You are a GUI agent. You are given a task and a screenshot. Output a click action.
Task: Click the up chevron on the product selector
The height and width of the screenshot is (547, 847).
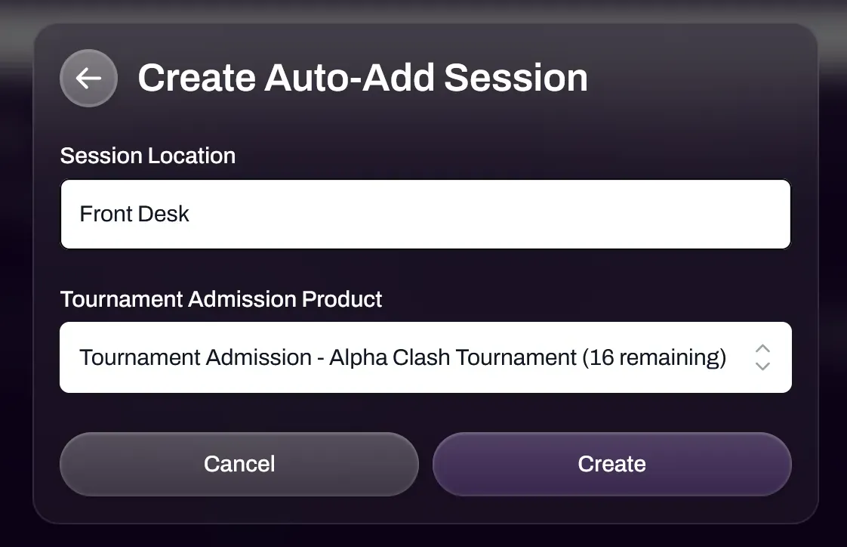tap(762, 348)
